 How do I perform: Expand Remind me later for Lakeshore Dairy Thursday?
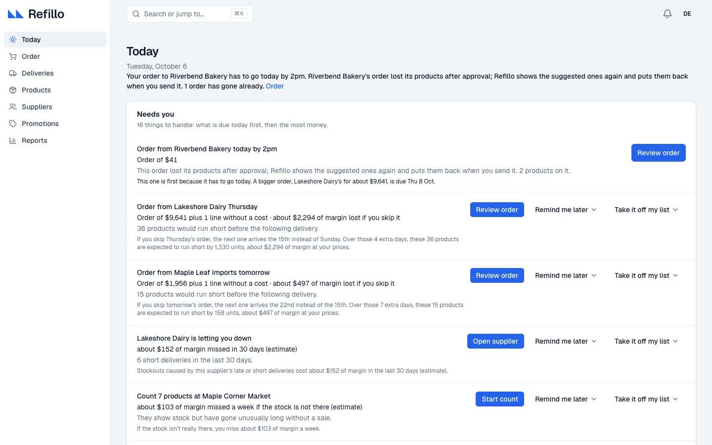pos(566,210)
